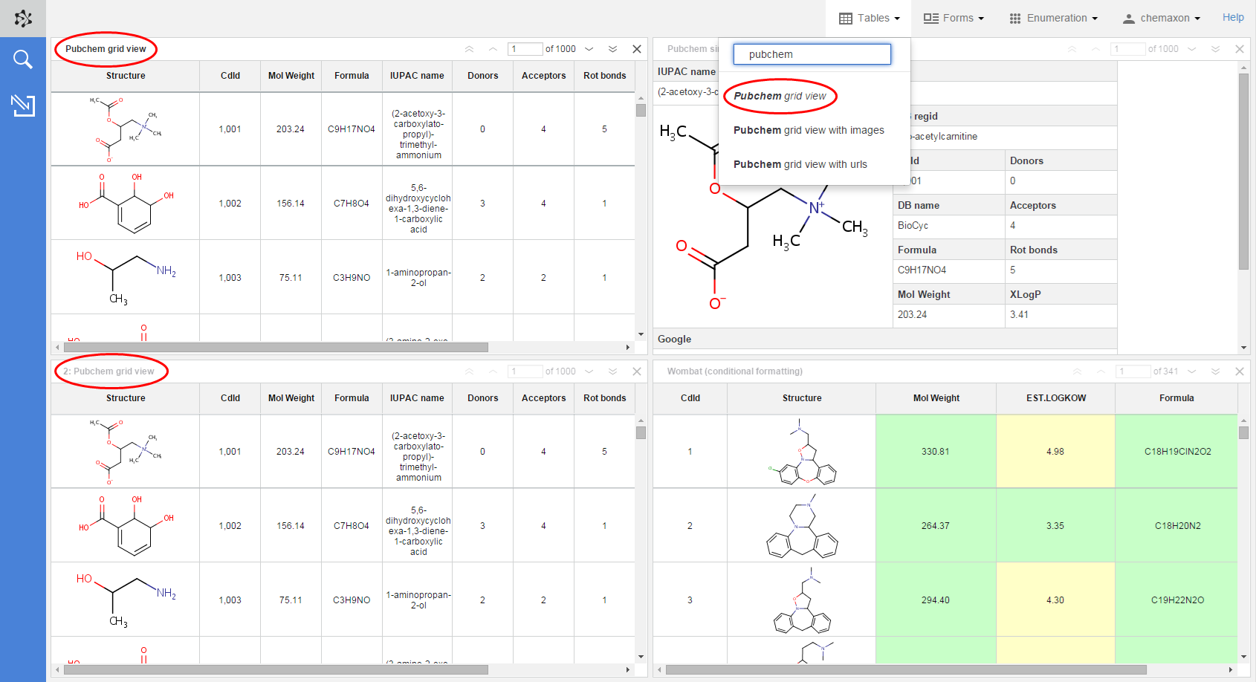Screen dimensions: 1256x682
Task: Select 'Pubchem grid view with images' option
Action: pyautogui.click(x=809, y=130)
